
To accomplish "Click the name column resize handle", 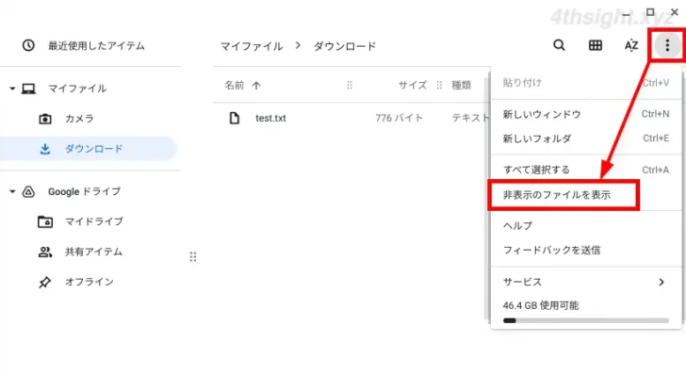I will tap(349, 86).
